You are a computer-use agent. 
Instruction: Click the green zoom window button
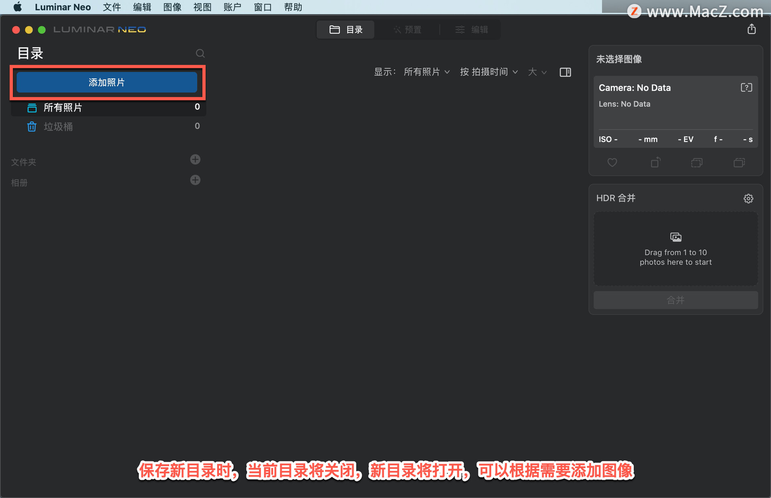(42, 30)
